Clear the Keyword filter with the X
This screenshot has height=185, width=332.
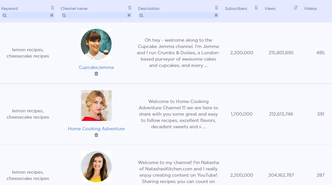(x=52, y=15)
